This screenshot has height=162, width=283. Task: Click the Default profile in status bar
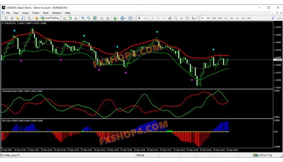click(x=140, y=155)
